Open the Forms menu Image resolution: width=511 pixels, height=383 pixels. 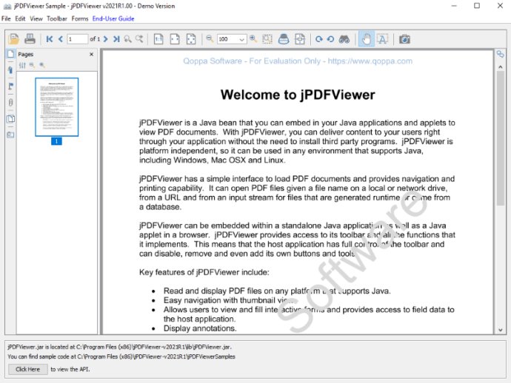tap(80, 18)
